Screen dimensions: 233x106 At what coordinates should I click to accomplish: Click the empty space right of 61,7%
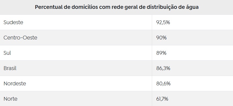[x=200, y=99]
